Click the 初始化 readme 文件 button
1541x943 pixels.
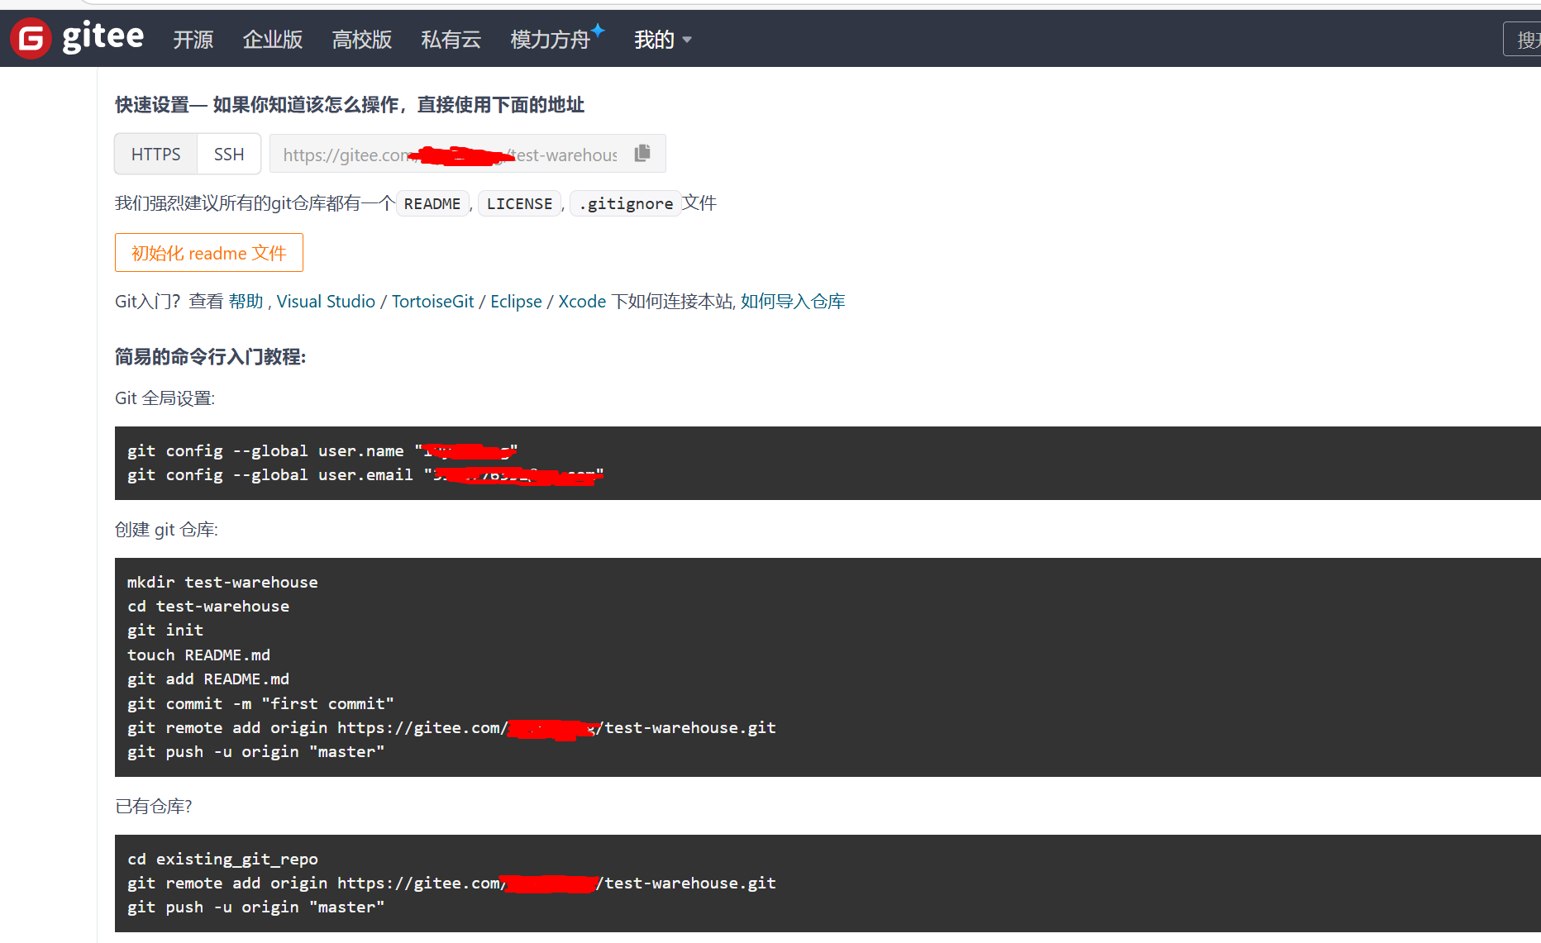click(208, 253)
